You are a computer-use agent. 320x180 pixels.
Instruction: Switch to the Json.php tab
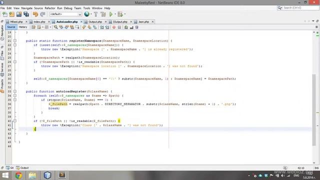[x=143, y=21]
